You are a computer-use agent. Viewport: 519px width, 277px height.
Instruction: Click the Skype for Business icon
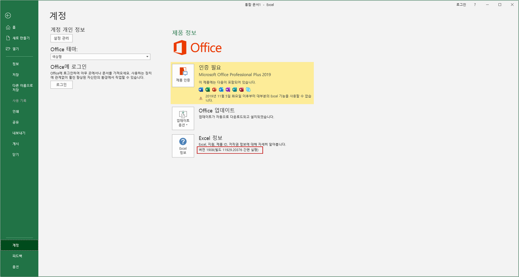pos(248,90)
